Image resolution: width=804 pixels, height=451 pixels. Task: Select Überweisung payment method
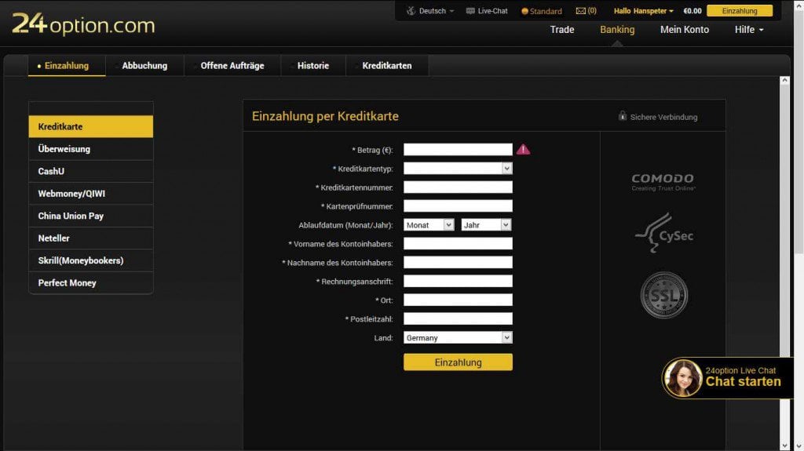pos(91,149)
